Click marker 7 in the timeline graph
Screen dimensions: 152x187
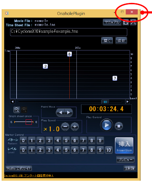[x=115, y=78]
